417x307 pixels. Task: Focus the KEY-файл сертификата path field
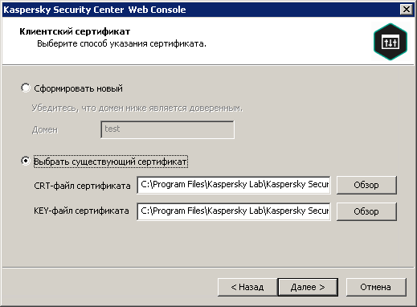(234, 211)
